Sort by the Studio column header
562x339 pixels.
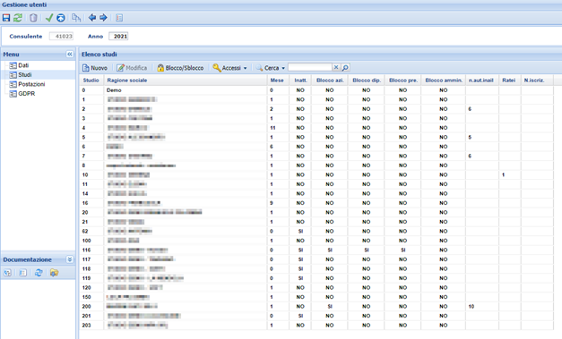91,81
